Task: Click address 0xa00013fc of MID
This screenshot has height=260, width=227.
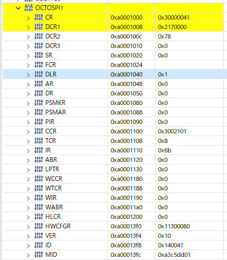Action: coord(126,255)
